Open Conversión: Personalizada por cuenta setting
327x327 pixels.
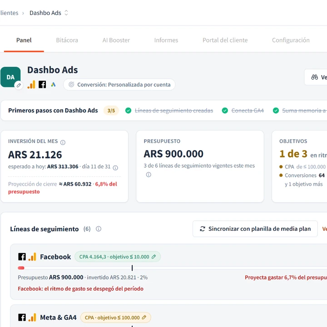[x=119, y=84]
